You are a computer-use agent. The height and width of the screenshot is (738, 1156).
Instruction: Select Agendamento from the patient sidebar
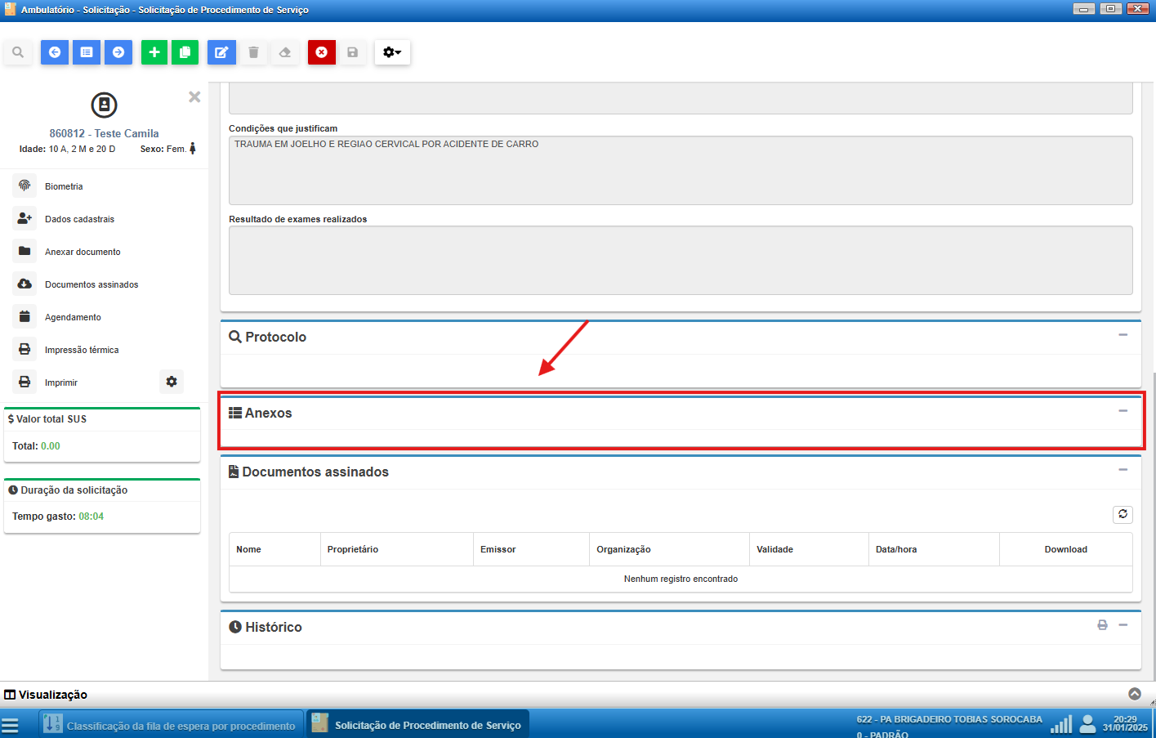pyautogui.click(x=73, y=317)
